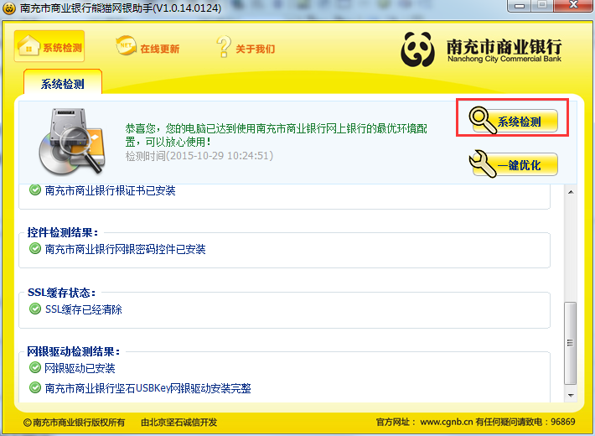Click the scrollbar down arrow
The image size is (595, 436).
tap(571, 396)
